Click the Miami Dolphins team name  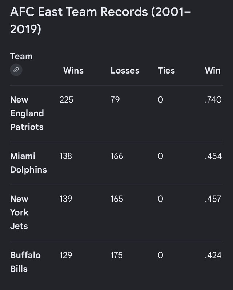pos(28,163)
